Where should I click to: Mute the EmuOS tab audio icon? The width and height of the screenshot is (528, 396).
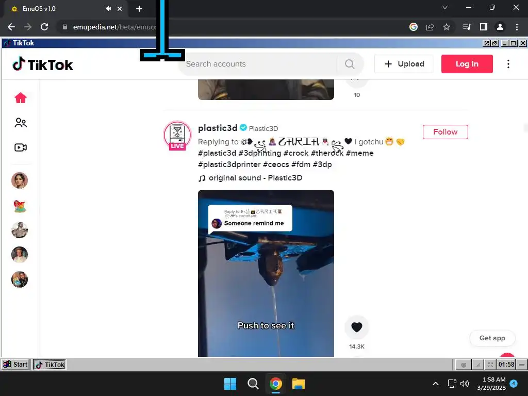click(108, 9)
